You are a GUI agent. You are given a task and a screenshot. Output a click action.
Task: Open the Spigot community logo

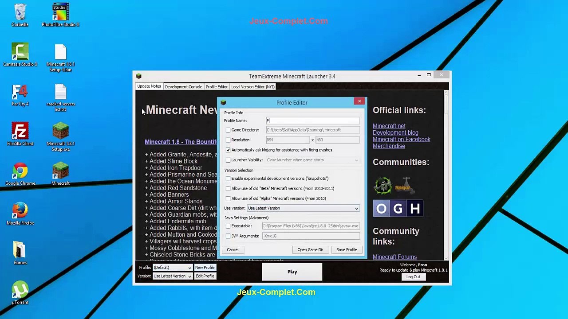click(x=404, y=186)
